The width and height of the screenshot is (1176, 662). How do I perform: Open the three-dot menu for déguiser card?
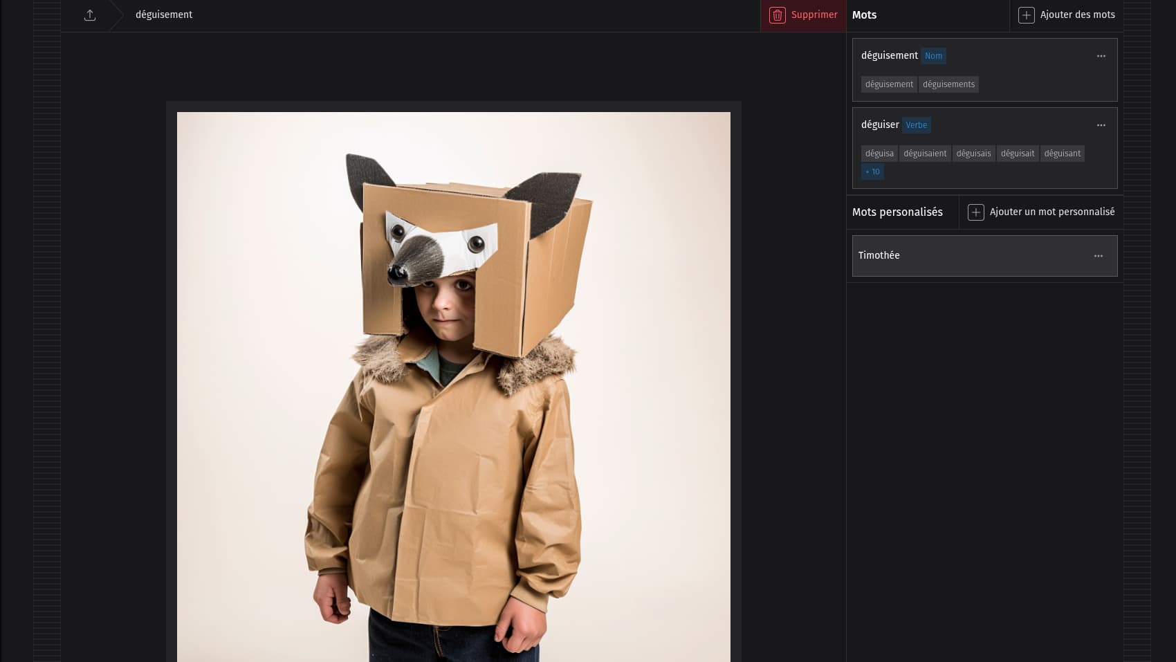pyautogui.click(x=1101, y=125)
